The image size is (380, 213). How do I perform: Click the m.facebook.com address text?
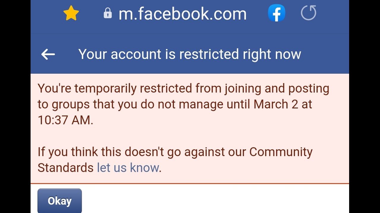click(183, 14)
